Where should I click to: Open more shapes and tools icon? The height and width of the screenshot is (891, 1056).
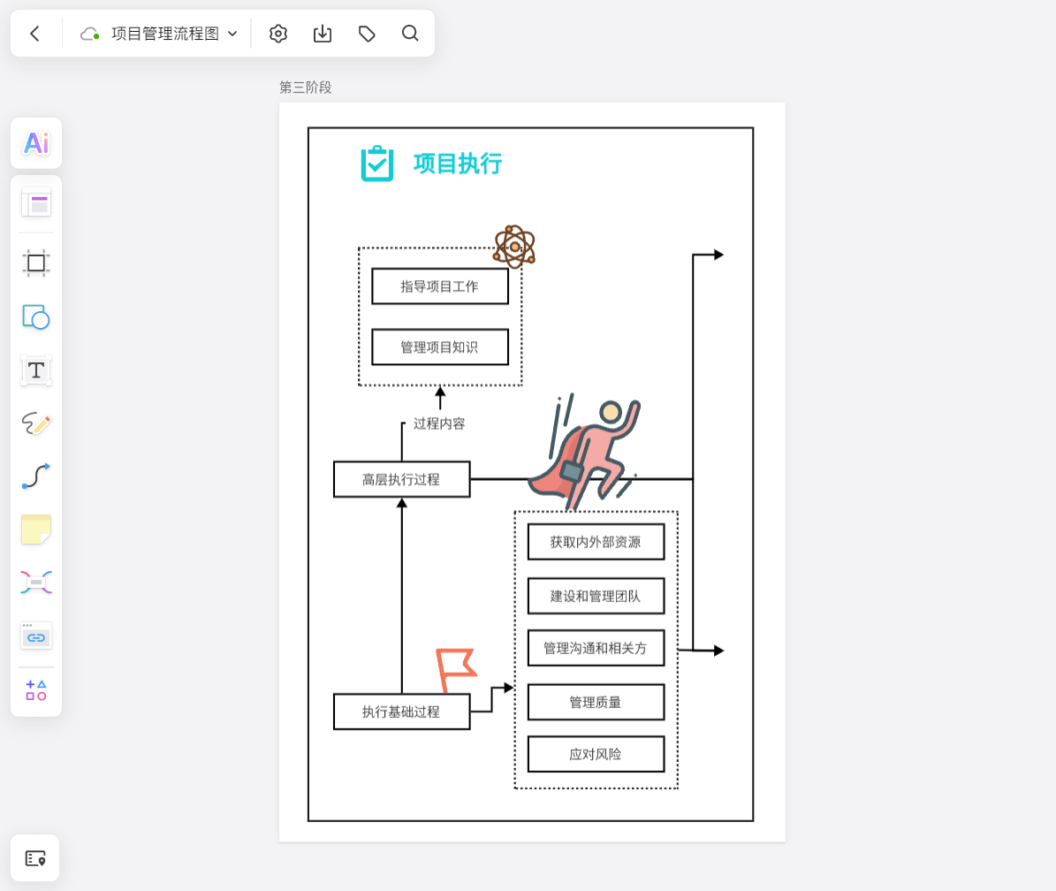click(x=36, y=690)
